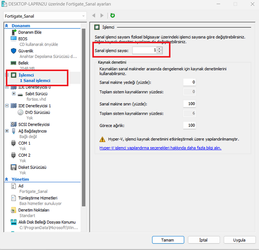259x250 pixels.
Task: Click the fortios.vhd file name text
Action: 36,99
